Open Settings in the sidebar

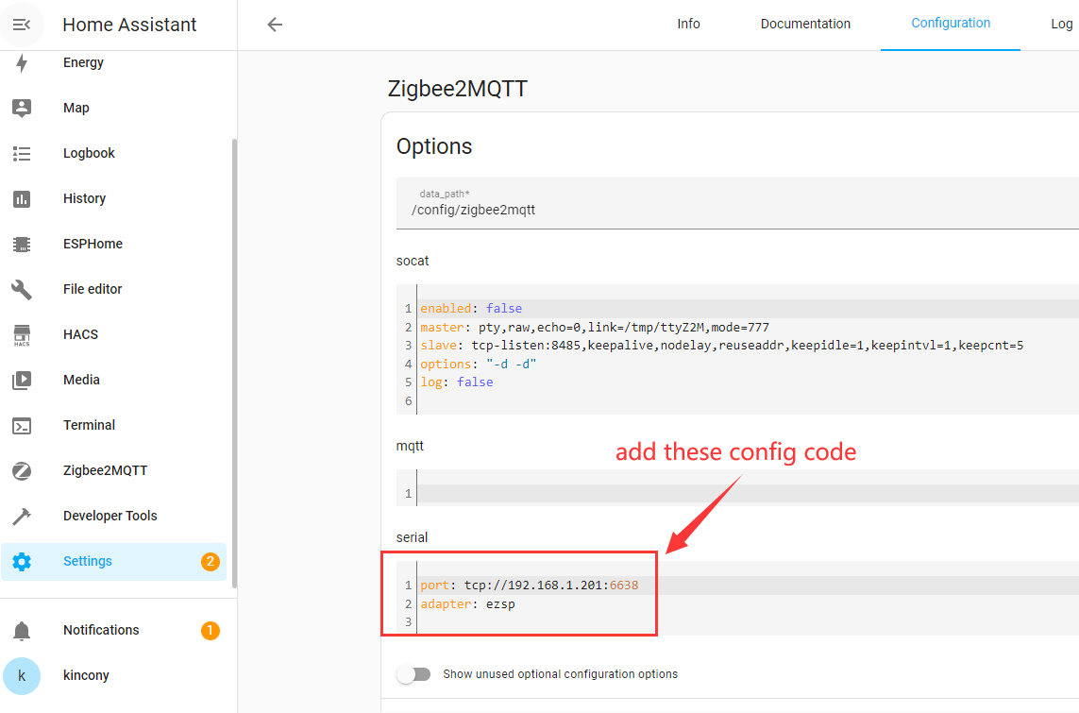coord(88,561)
